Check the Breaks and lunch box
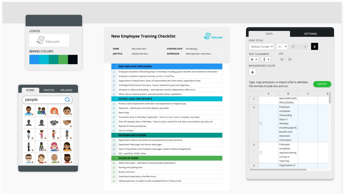This screenshot has height=194, width=345. pyautogui.click(x=114, y=172)
